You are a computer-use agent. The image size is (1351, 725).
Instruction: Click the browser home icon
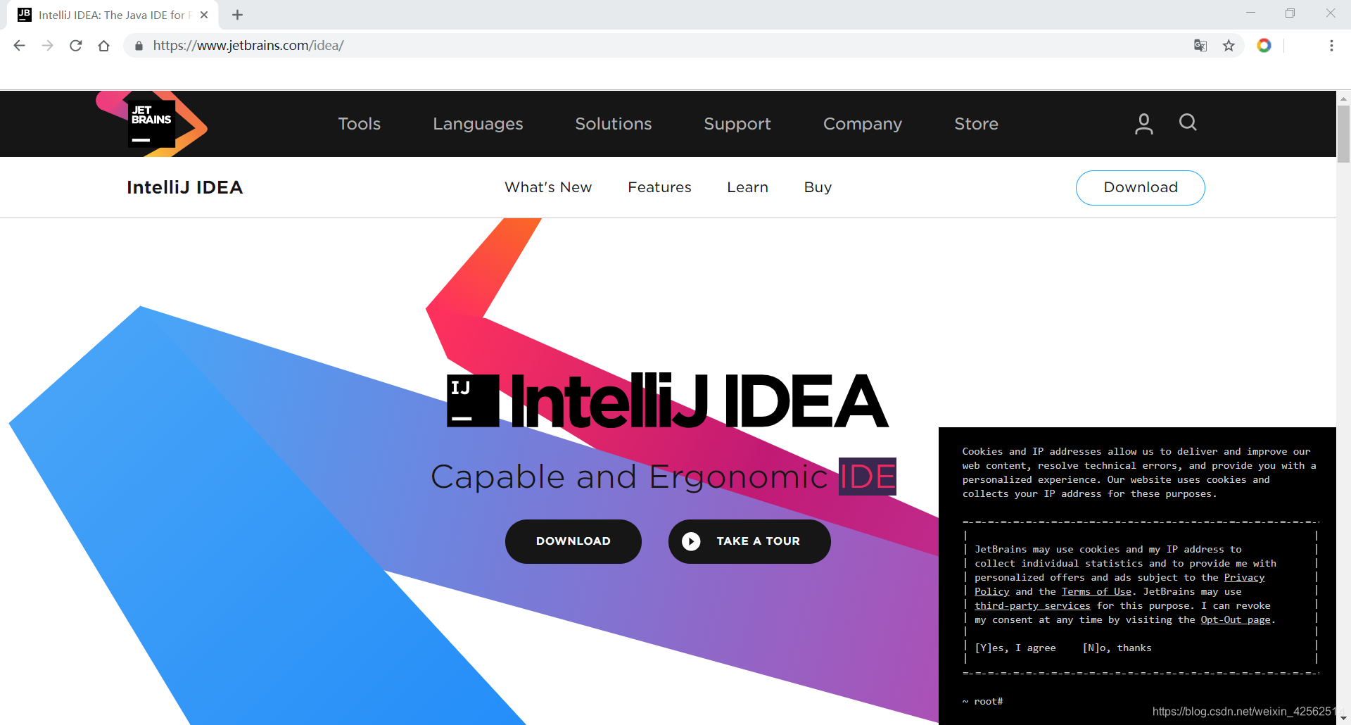click(104, 46)
